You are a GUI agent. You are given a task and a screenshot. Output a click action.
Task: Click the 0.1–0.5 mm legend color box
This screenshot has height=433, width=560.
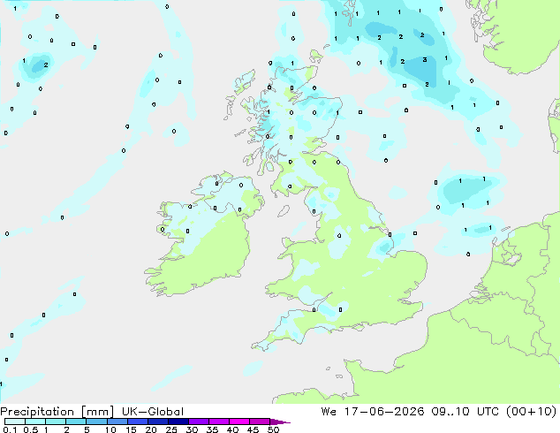pyautogui.click(x=15, y=422)
